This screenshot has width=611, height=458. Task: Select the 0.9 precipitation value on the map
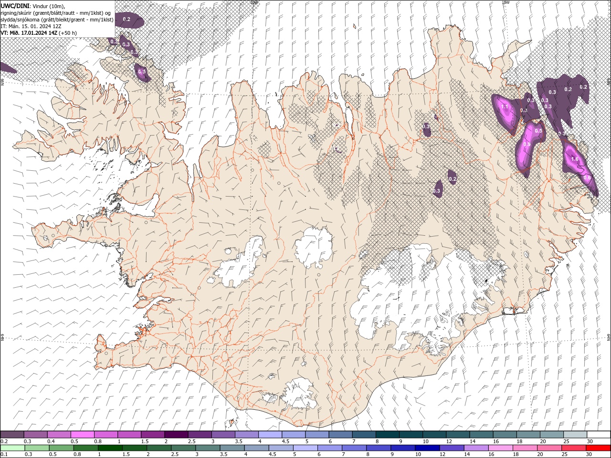[x=527, y=144]
